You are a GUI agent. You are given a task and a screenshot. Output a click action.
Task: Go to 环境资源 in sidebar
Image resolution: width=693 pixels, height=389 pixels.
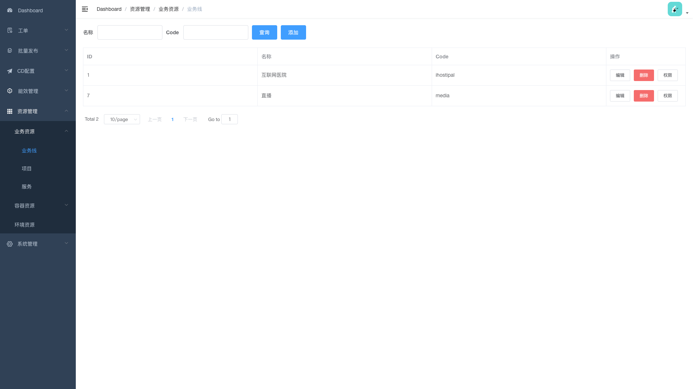click(x=25, y=225)
